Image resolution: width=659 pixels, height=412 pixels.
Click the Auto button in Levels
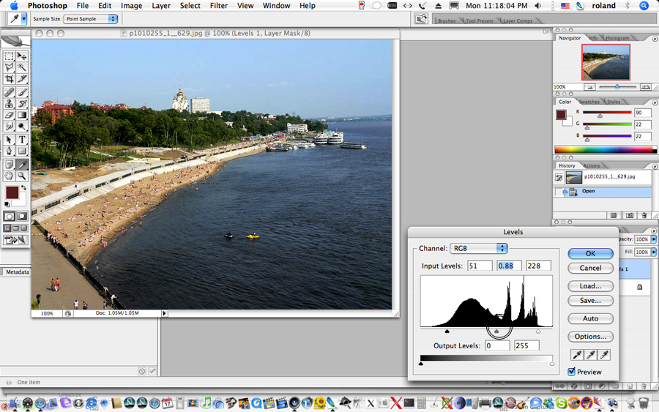point(591,318)
